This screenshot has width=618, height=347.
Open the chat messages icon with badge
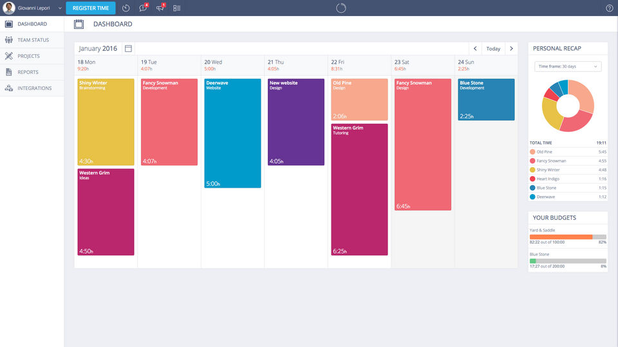(143, 8)
